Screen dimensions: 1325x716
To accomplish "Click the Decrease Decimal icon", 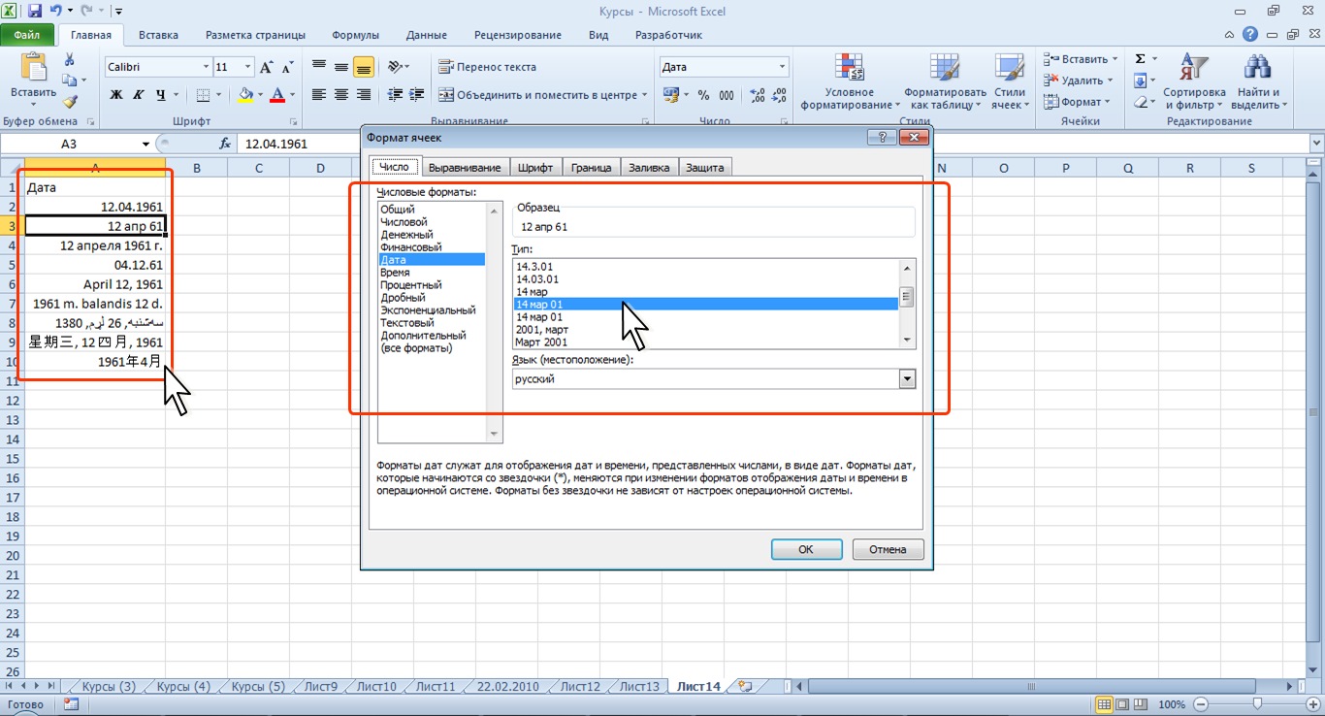I will 779,95.
